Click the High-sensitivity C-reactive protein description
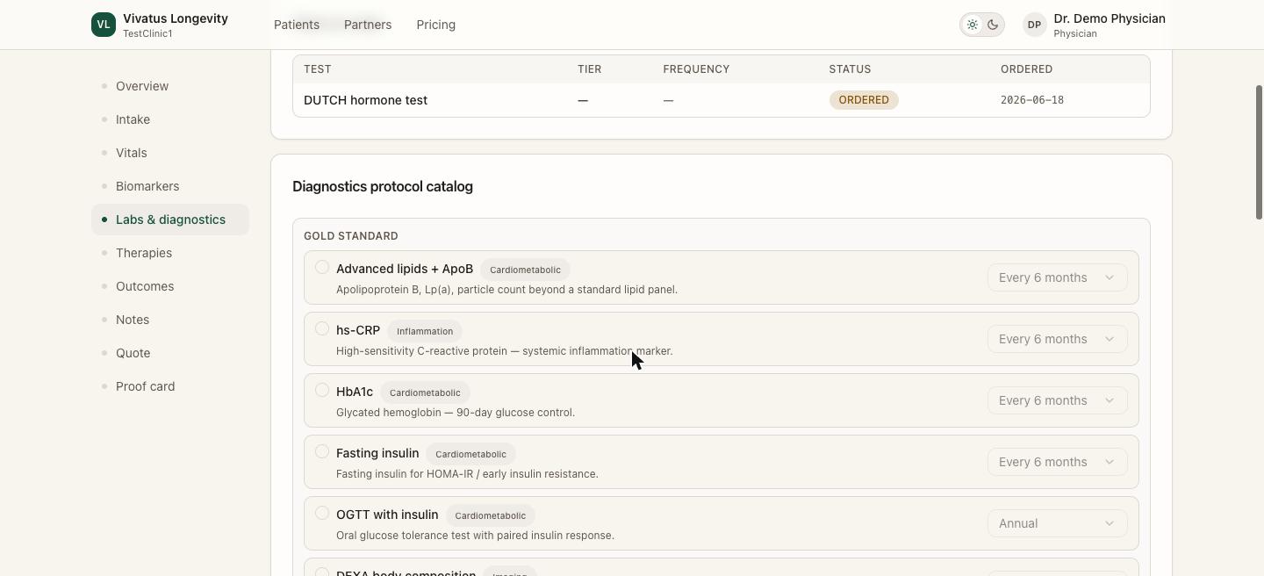1264x576 pixels. (x=504, y=351)
